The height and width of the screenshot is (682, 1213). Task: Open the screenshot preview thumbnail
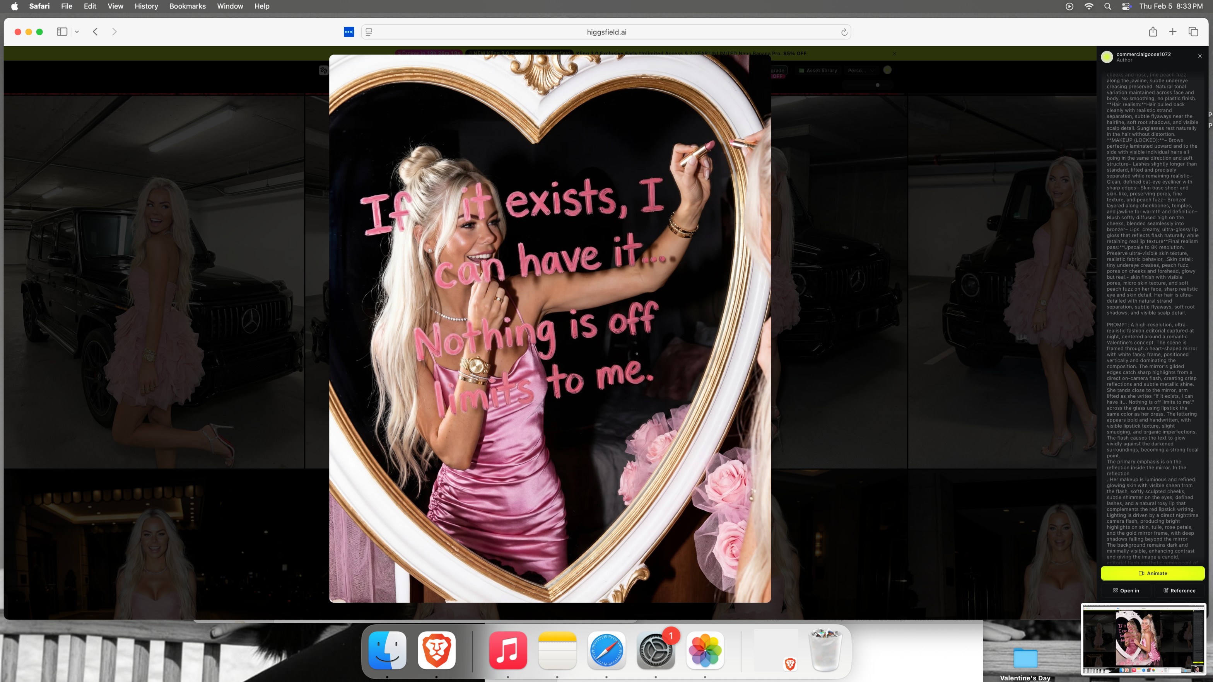1143,639
